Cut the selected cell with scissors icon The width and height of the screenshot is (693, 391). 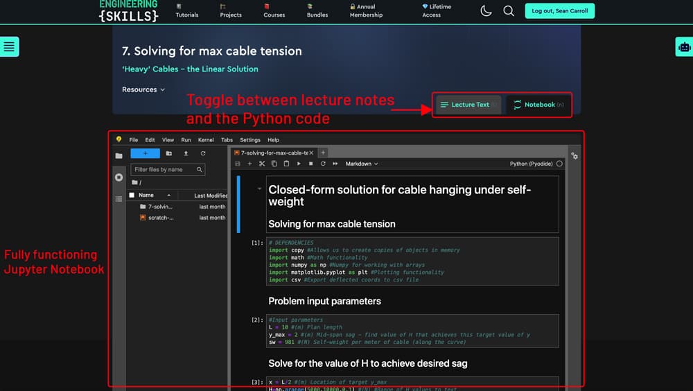[x=262, y=164]
